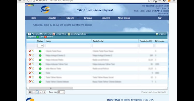194x101 pixels.
Task: Open the Emissão menu
Action: (88, 18)
